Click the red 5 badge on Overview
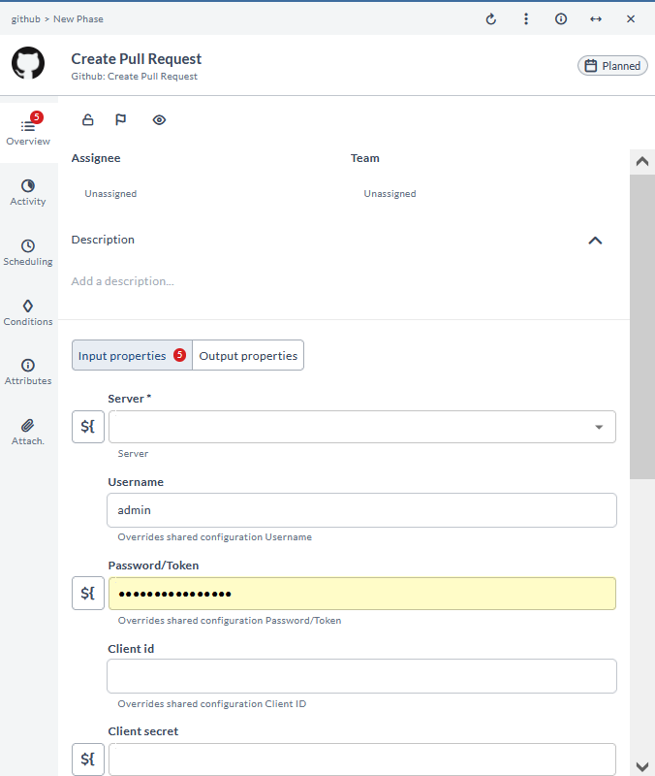Image resolution: width=655 pixels, height=776 pixels. pyautogui.click(x=37, y=117)
